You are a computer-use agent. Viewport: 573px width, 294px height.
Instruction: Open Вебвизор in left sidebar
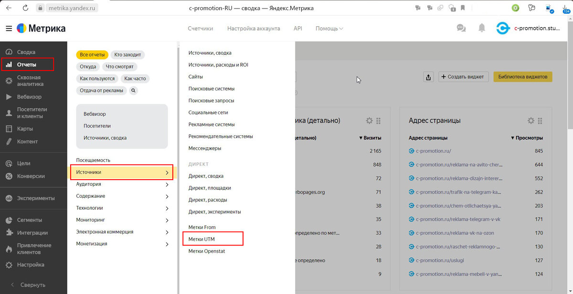[x=30, y=97]
